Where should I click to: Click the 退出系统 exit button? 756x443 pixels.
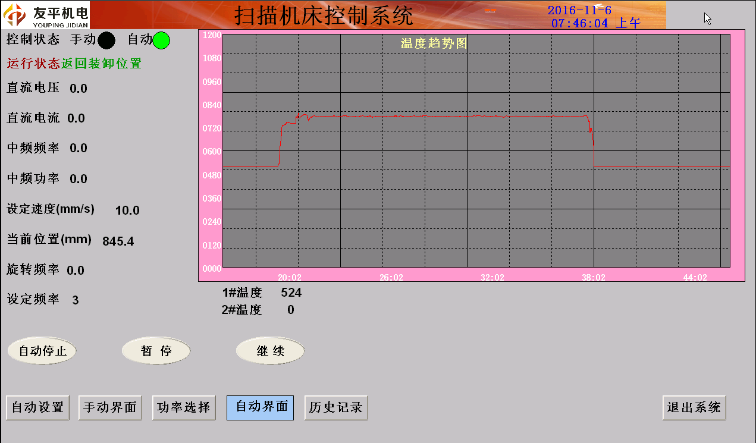point(694,408)
